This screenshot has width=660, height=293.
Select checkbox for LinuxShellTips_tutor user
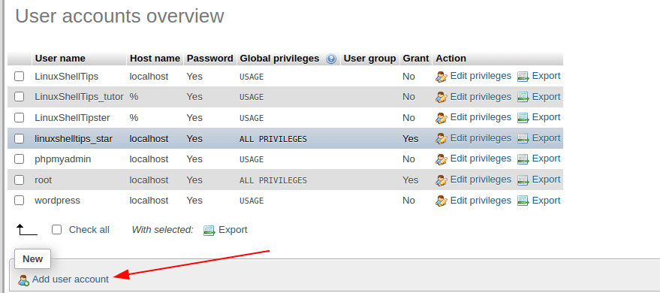[x=19, y=97]
